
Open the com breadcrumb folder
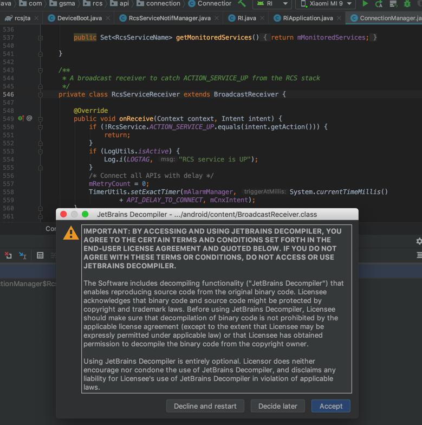pyautogui.click(x=30, y=3)
